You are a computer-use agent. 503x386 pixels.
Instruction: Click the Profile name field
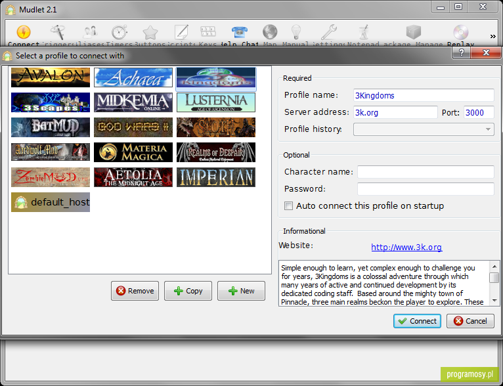(x=424, y=95)
